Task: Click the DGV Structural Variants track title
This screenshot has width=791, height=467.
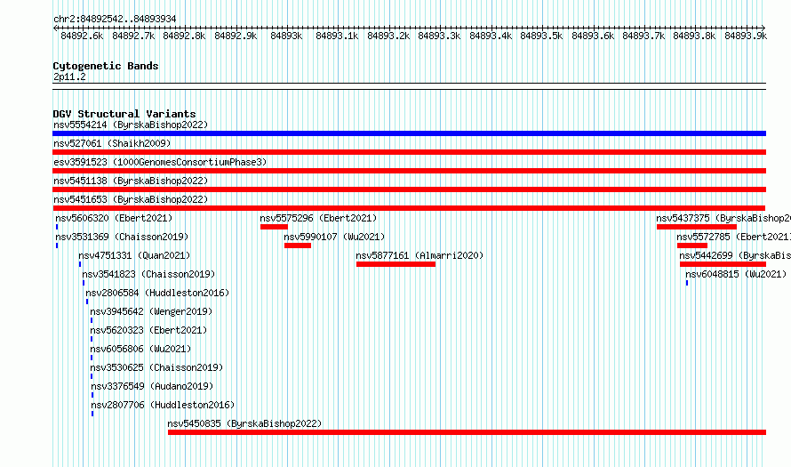Action: pyautogui.click(x=124, y=114)
